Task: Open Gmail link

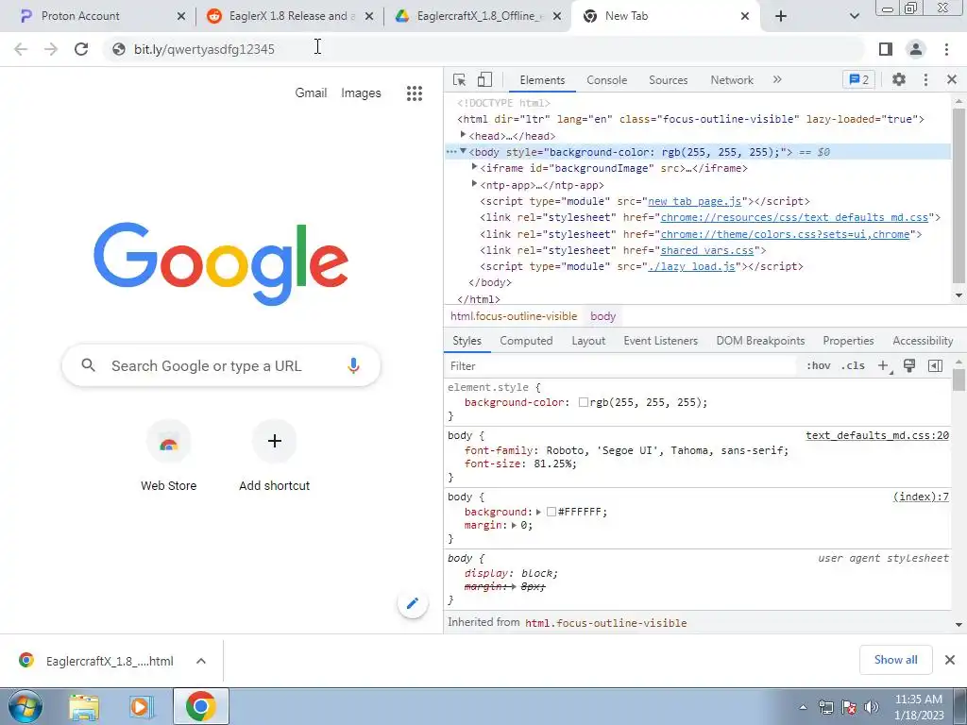Action: [311, 93]
